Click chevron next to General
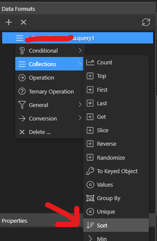This screenshot has height=241, width=157. pos(80,105)
